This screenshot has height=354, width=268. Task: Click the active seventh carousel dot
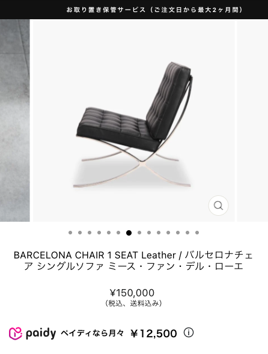(x=129, y=233)
